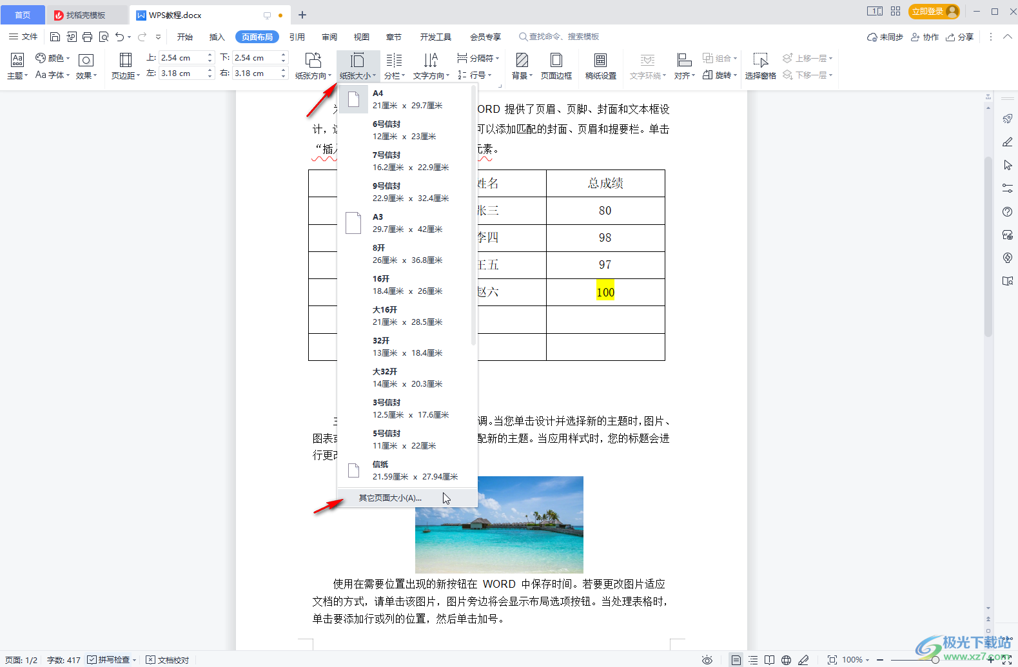Click print preview icon in quick toolbar
Screen dimensions: 1018x667
pyautogui.click(x=103, y=37)
